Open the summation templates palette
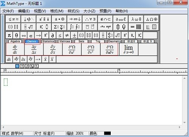The height and width of the screenshot is (137, 189). (59, 27)
